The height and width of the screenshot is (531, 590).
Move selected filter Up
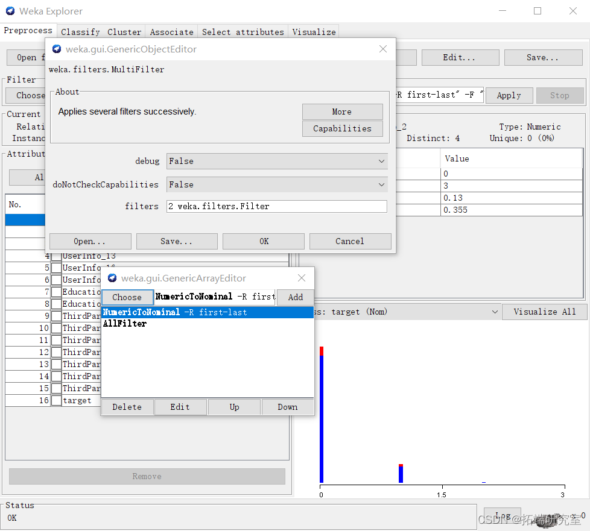[x=234, y=407]
